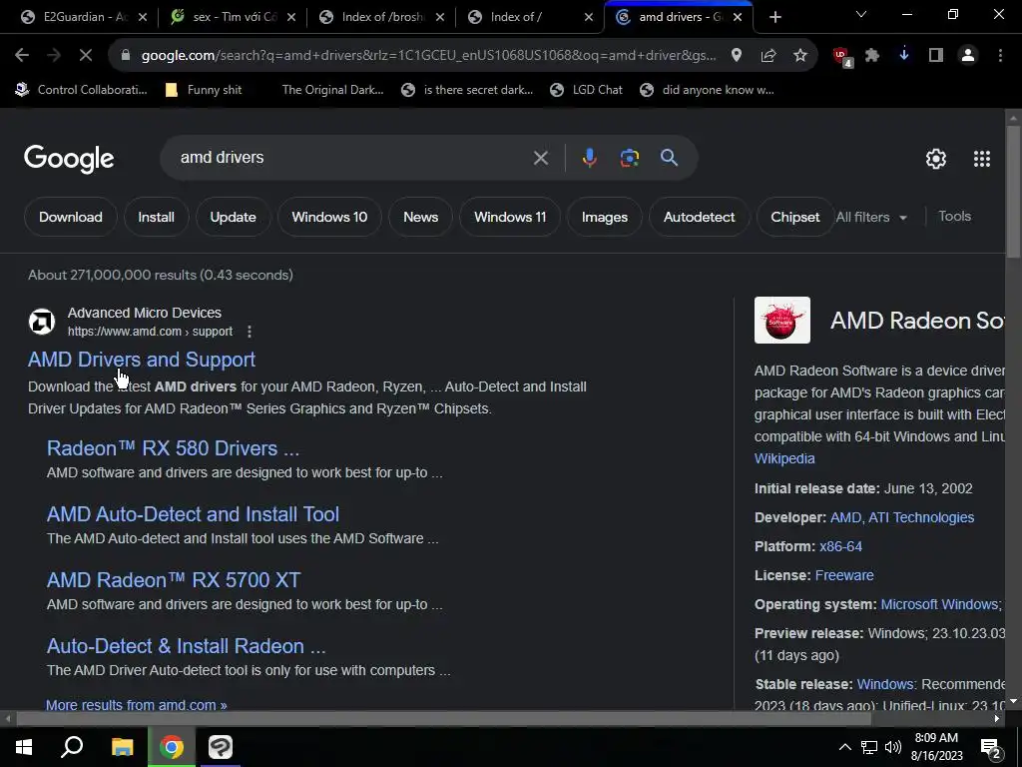Click the browser back arrow
The image size is (1022, 767).
[22, 56]
